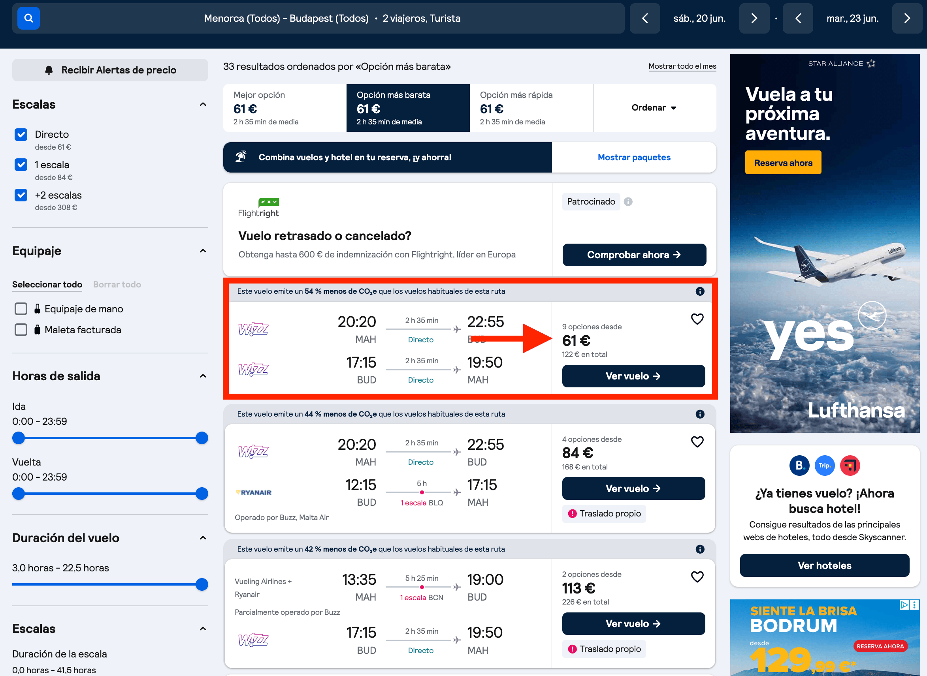
Task: Collapse the Duración de la escala section
Action: tap(203, 629)
